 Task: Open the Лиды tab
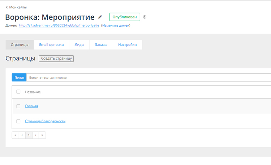79,45
